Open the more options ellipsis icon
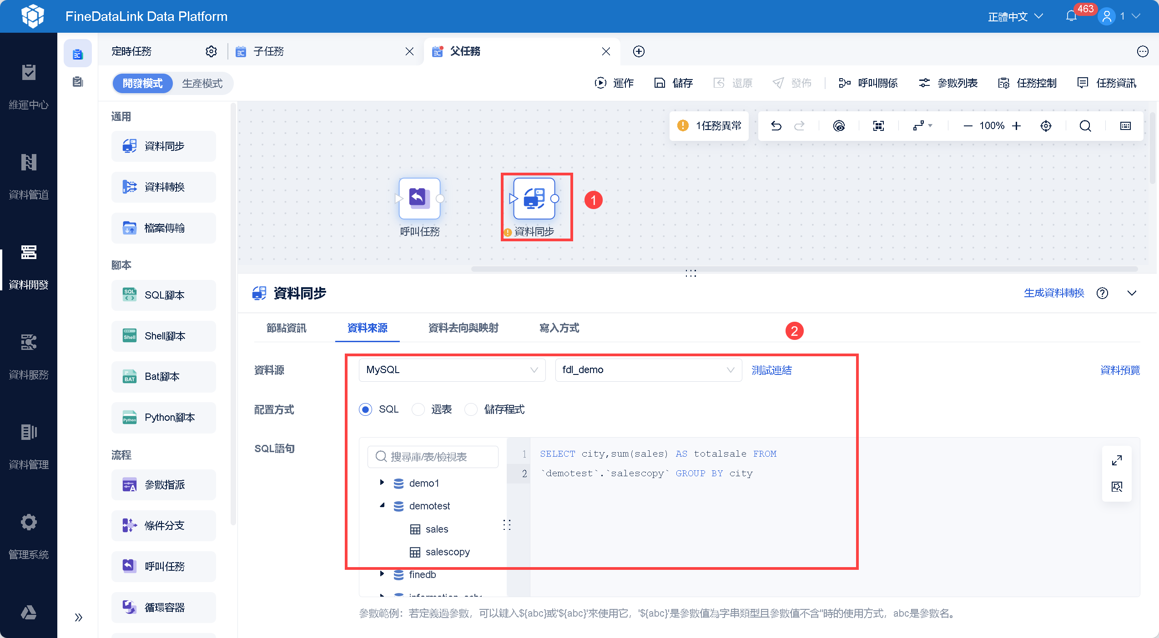1159x638 pixels. click(1142, 51)
